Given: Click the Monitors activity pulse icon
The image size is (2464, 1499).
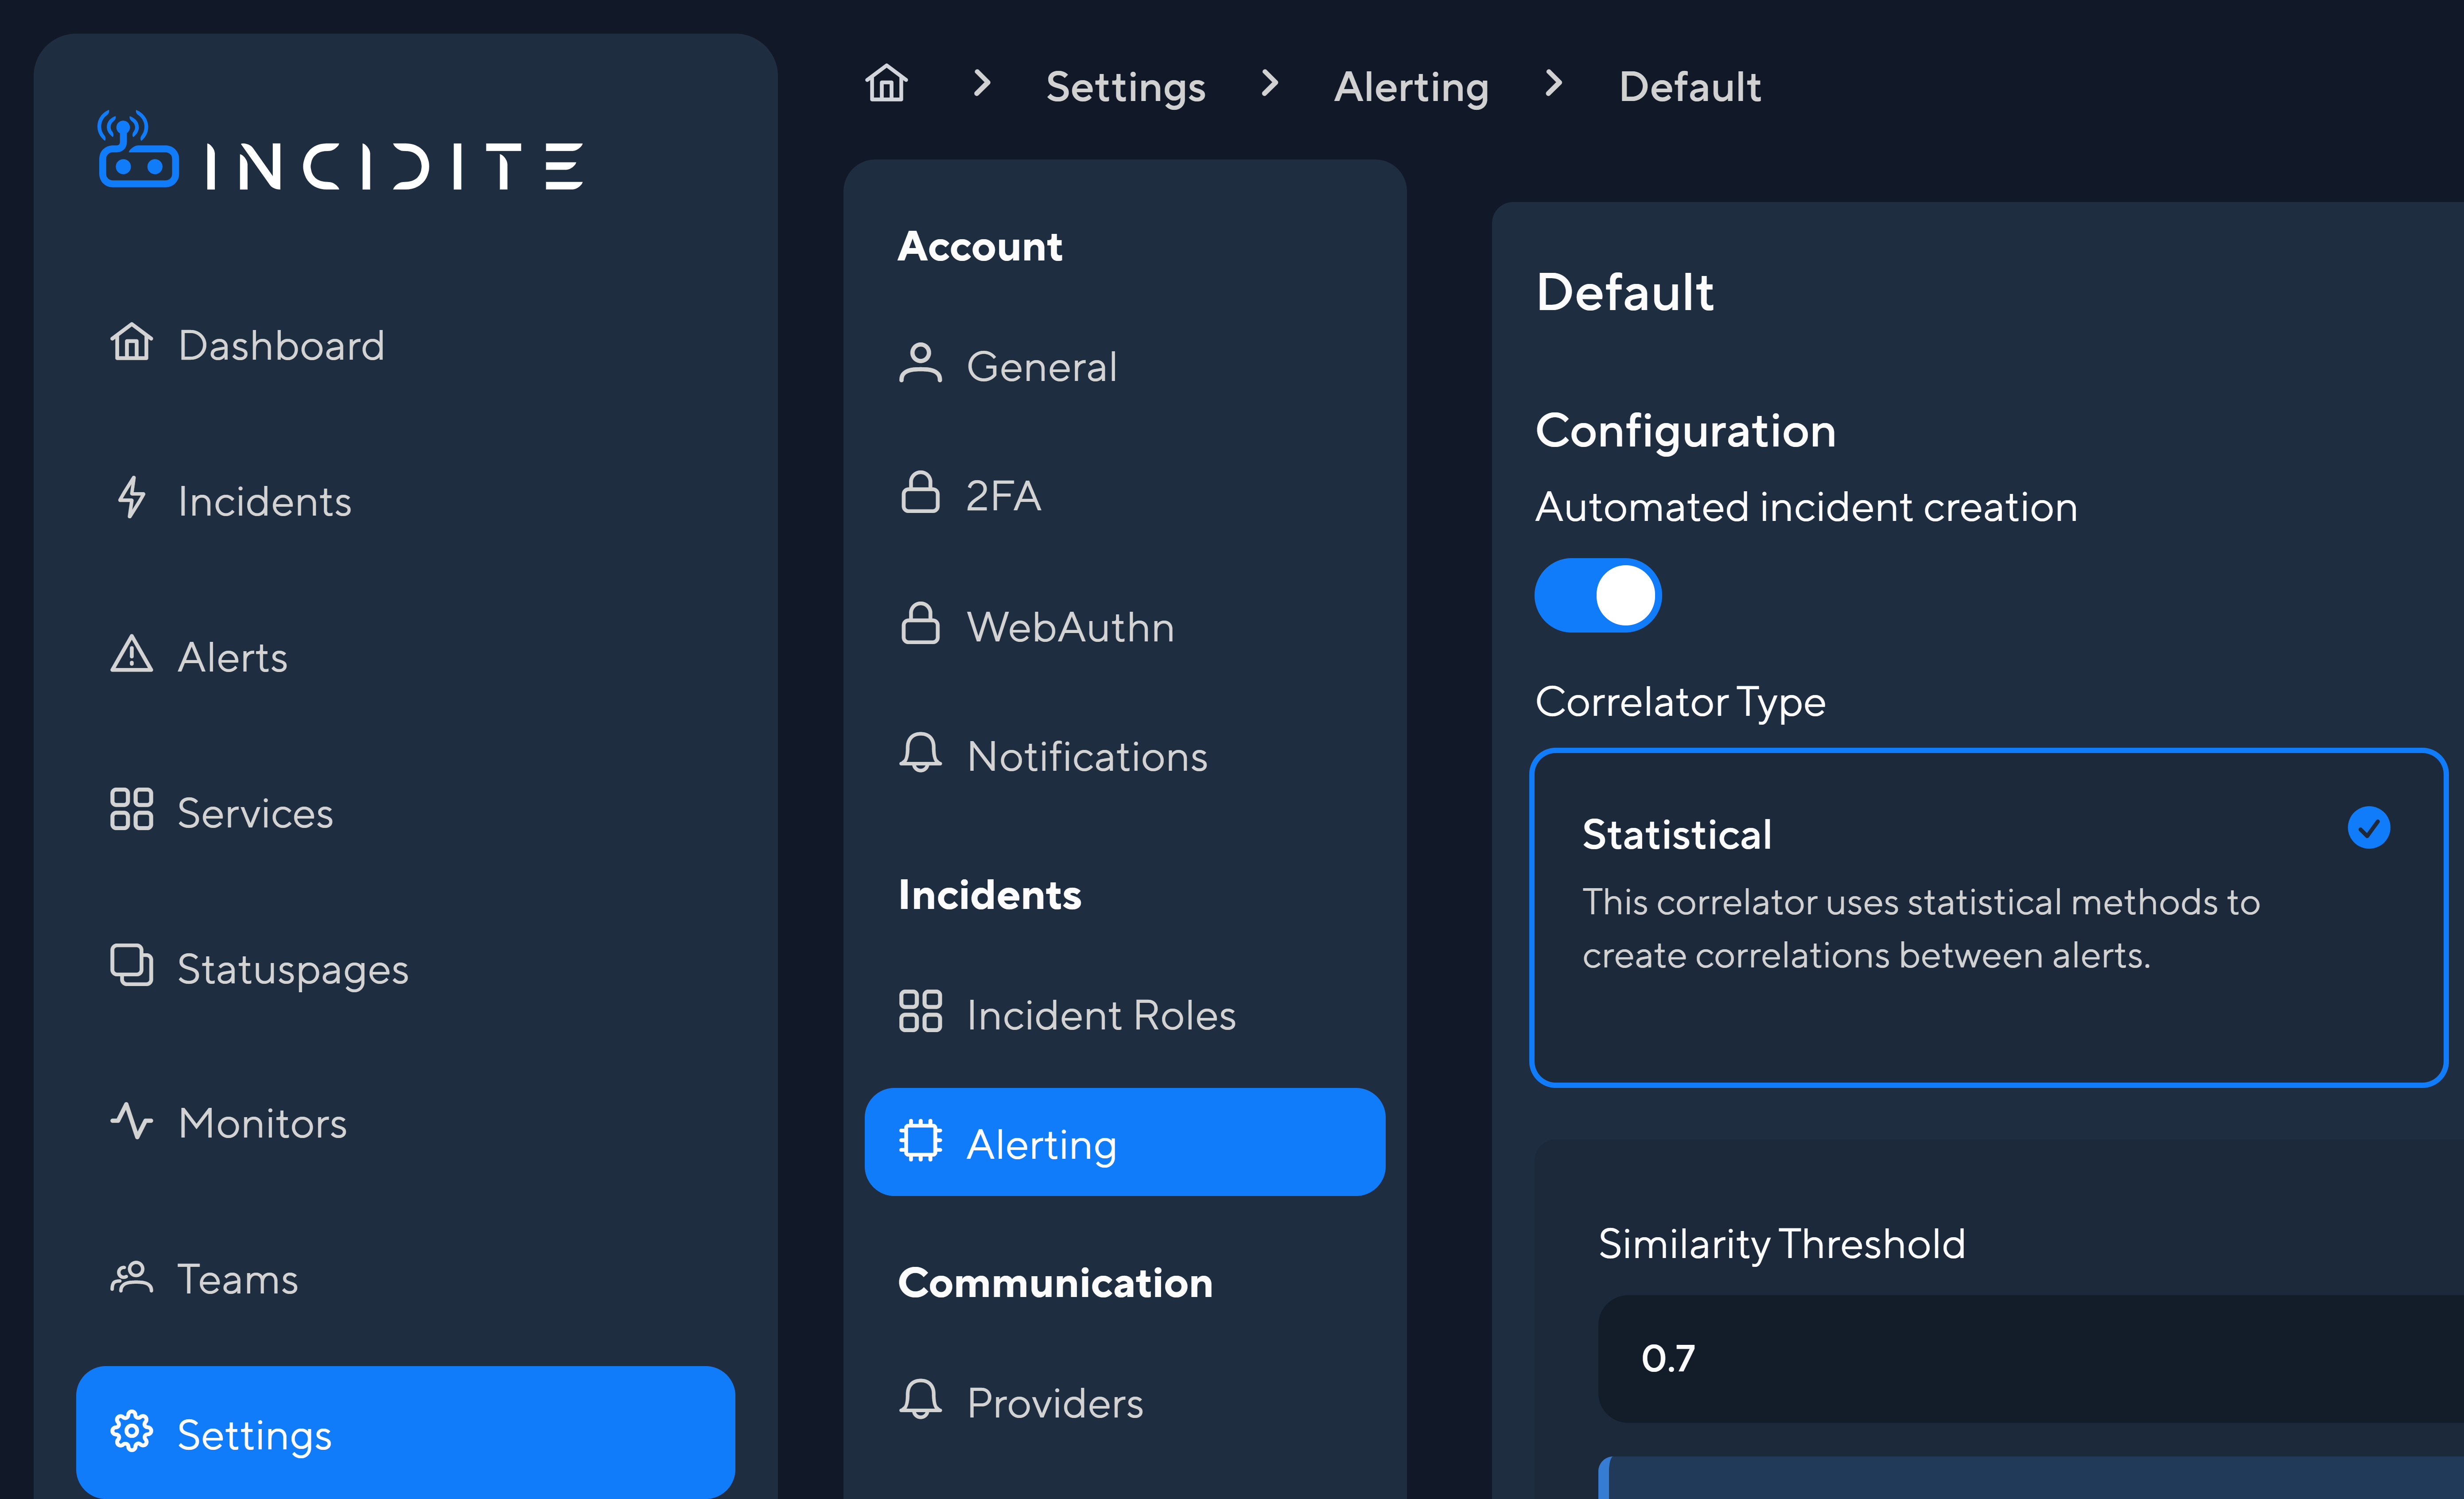Looking at the screenshot, I should click(x=131, y=1121).
